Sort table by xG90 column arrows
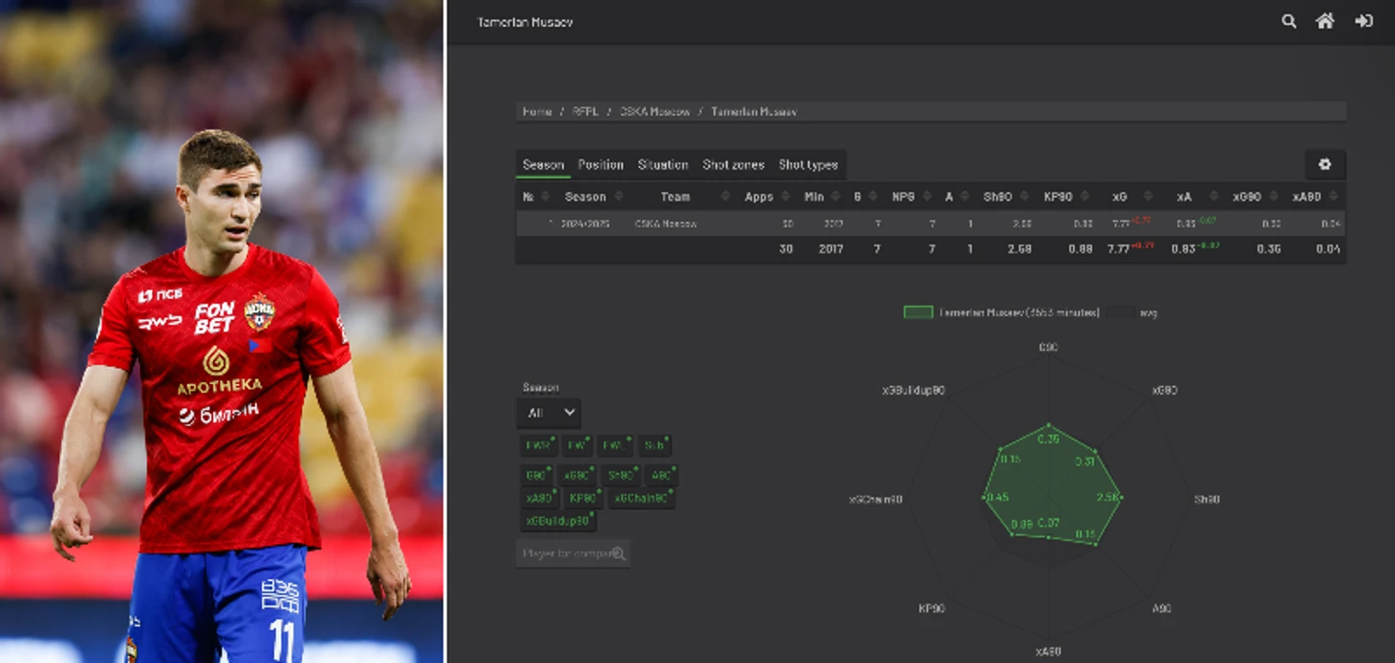This screenshot has height=663, width=1395. [x=1276, y=197]
